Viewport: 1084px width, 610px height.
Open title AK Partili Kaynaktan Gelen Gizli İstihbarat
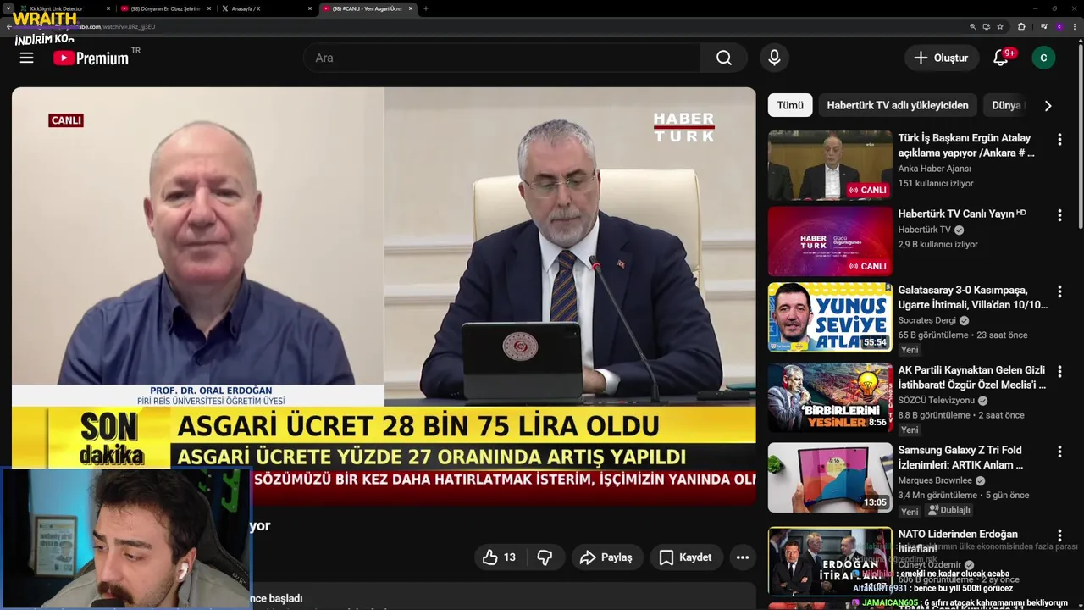pos(971,378)
